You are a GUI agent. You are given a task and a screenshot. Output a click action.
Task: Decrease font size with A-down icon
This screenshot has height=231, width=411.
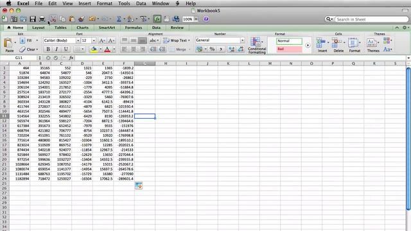pos(111,40)
